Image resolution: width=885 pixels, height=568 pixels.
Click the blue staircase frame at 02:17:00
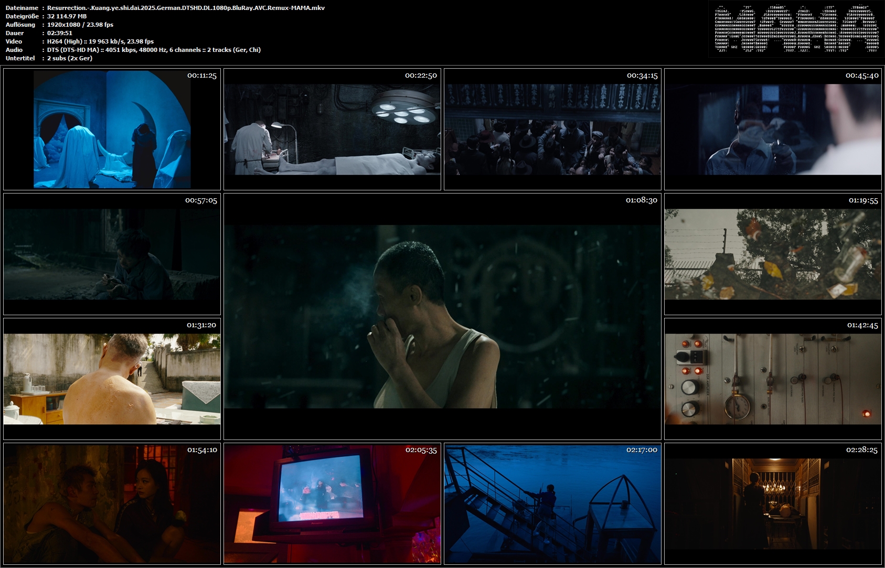pos(552,503)
